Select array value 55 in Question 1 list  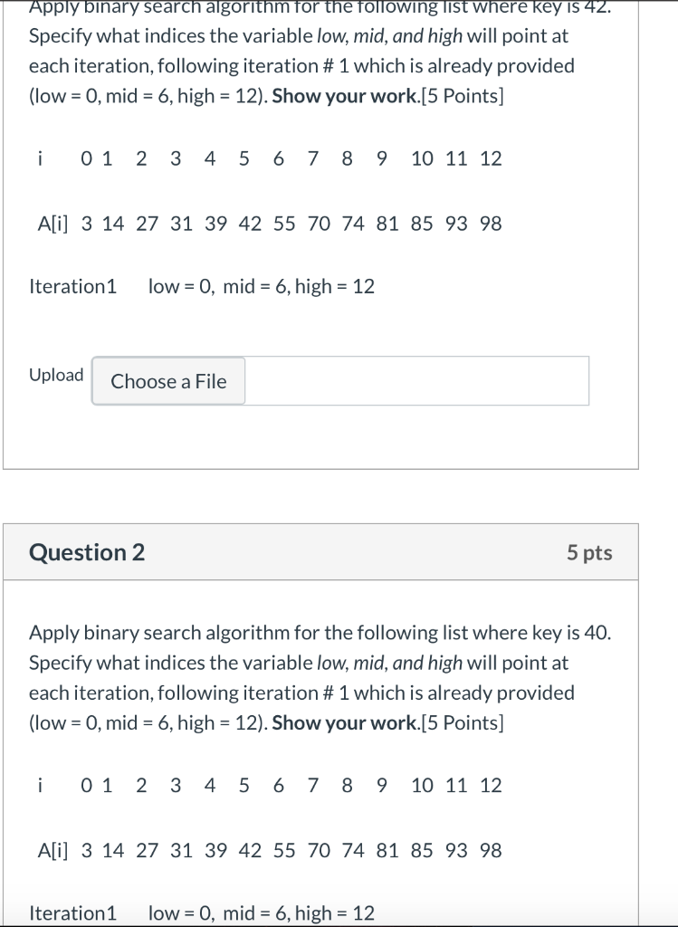coord(285,223)
